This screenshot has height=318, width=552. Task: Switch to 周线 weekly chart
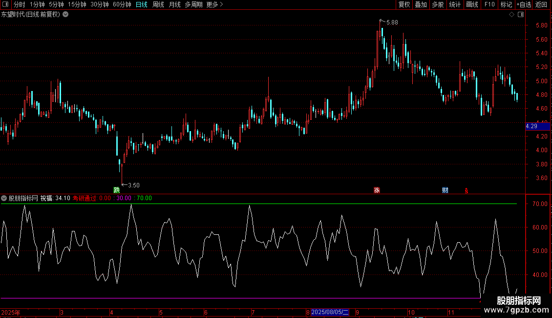point(158,4)
